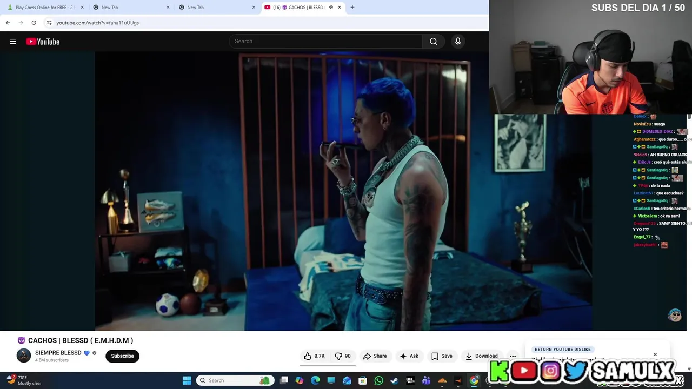692x389 pixels.
Task: Open WhatsApp from the taskbar
Action: 378,380
